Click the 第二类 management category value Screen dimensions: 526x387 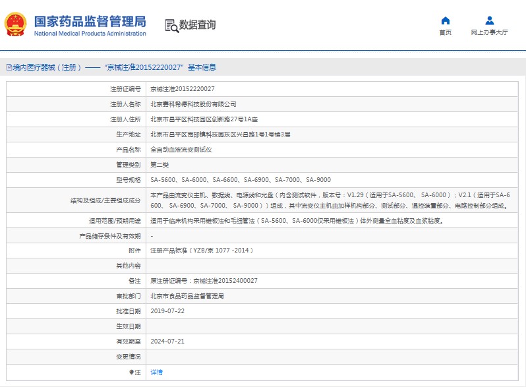click(x=160, y=165)
